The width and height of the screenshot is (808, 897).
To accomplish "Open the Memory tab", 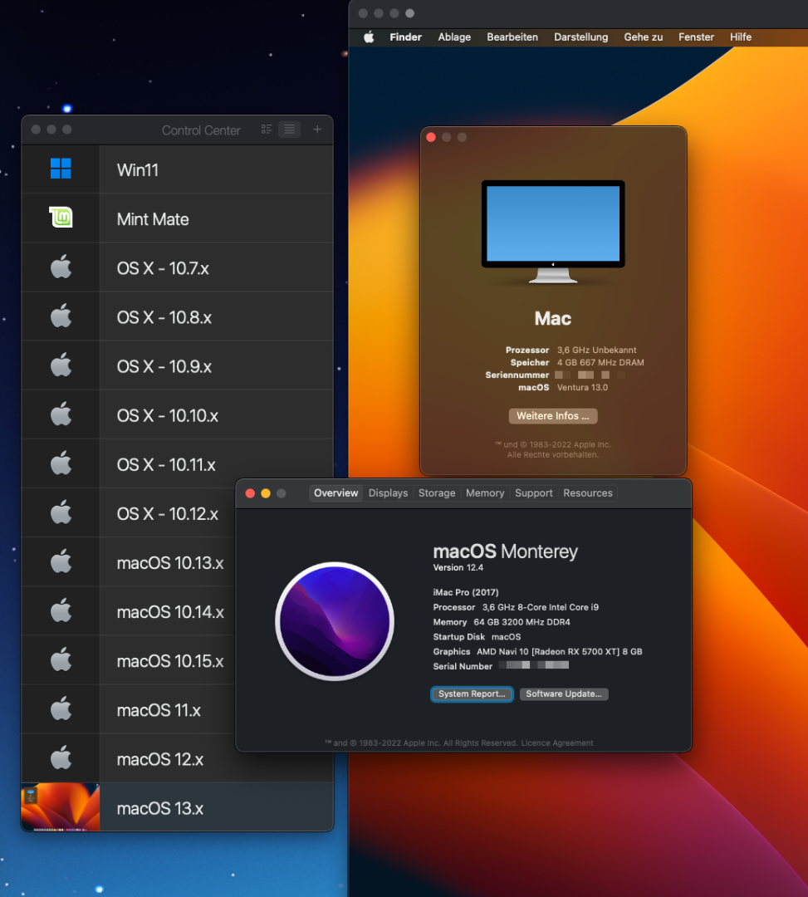I will point(485,493).
